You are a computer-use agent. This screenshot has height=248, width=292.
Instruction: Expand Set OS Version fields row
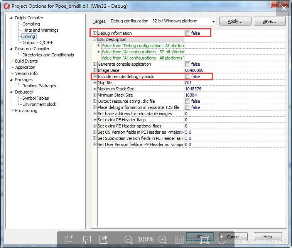pos(95,132)
